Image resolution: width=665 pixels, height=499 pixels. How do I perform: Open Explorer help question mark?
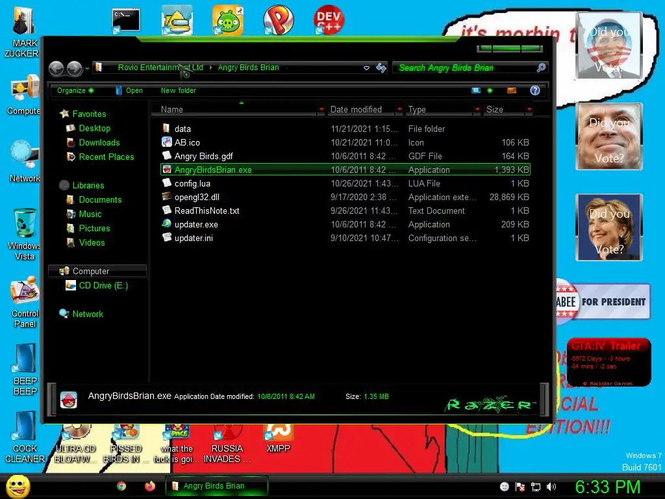[535, 90]
